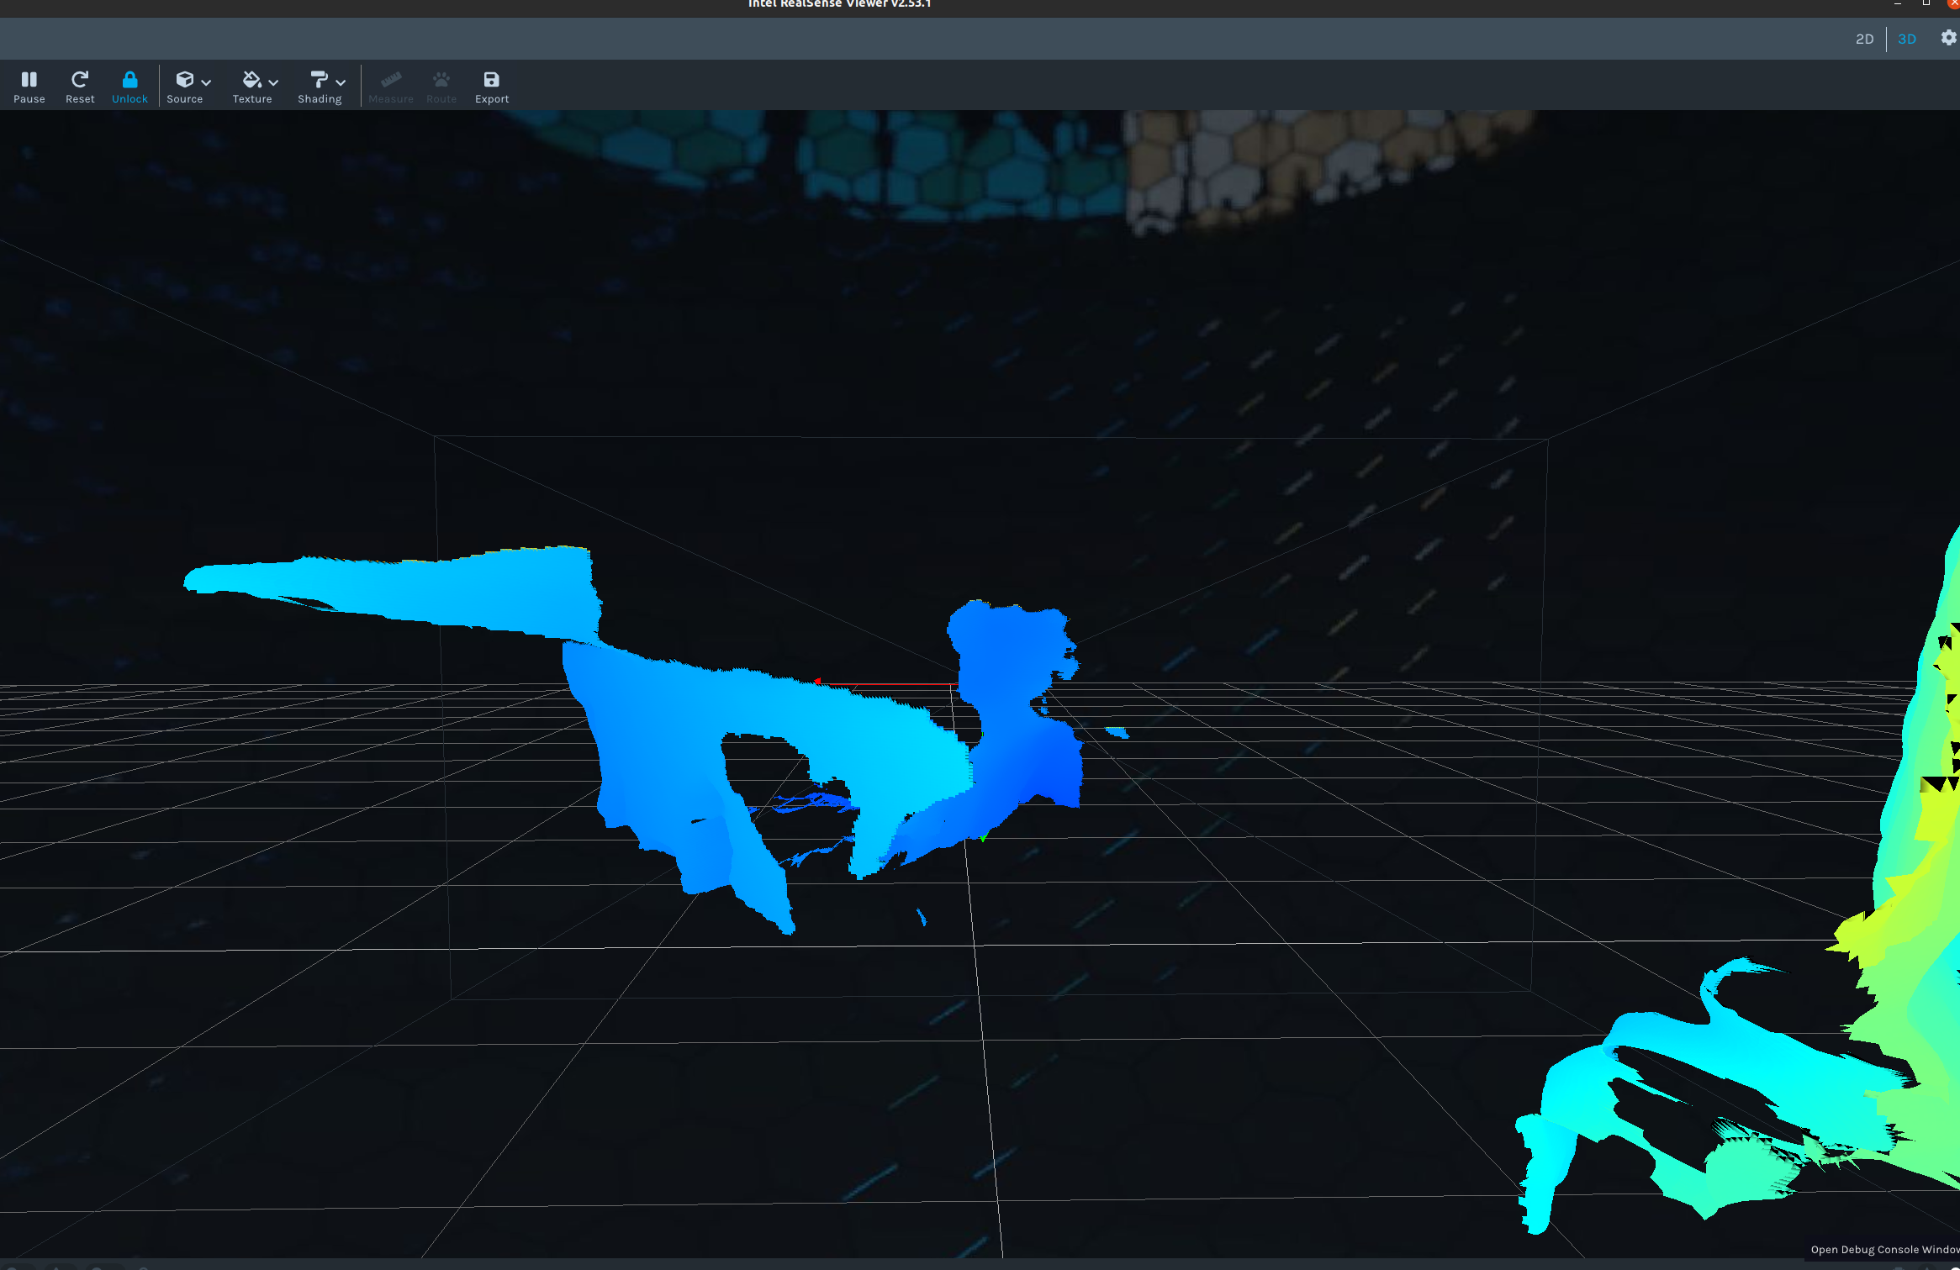1960x1270 pixels.
Task: Click the Shading paint roller icon
Action: (x=319, y=79)
